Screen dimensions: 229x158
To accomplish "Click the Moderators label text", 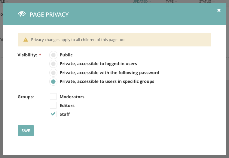I will 72,97.
